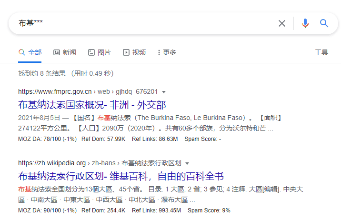
Task: Clear the search box with the X icon
Action: tap(282, 23)
